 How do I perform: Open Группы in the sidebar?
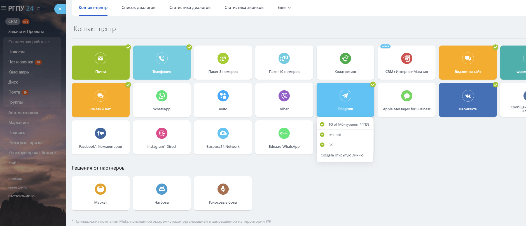tap(15, 102)
